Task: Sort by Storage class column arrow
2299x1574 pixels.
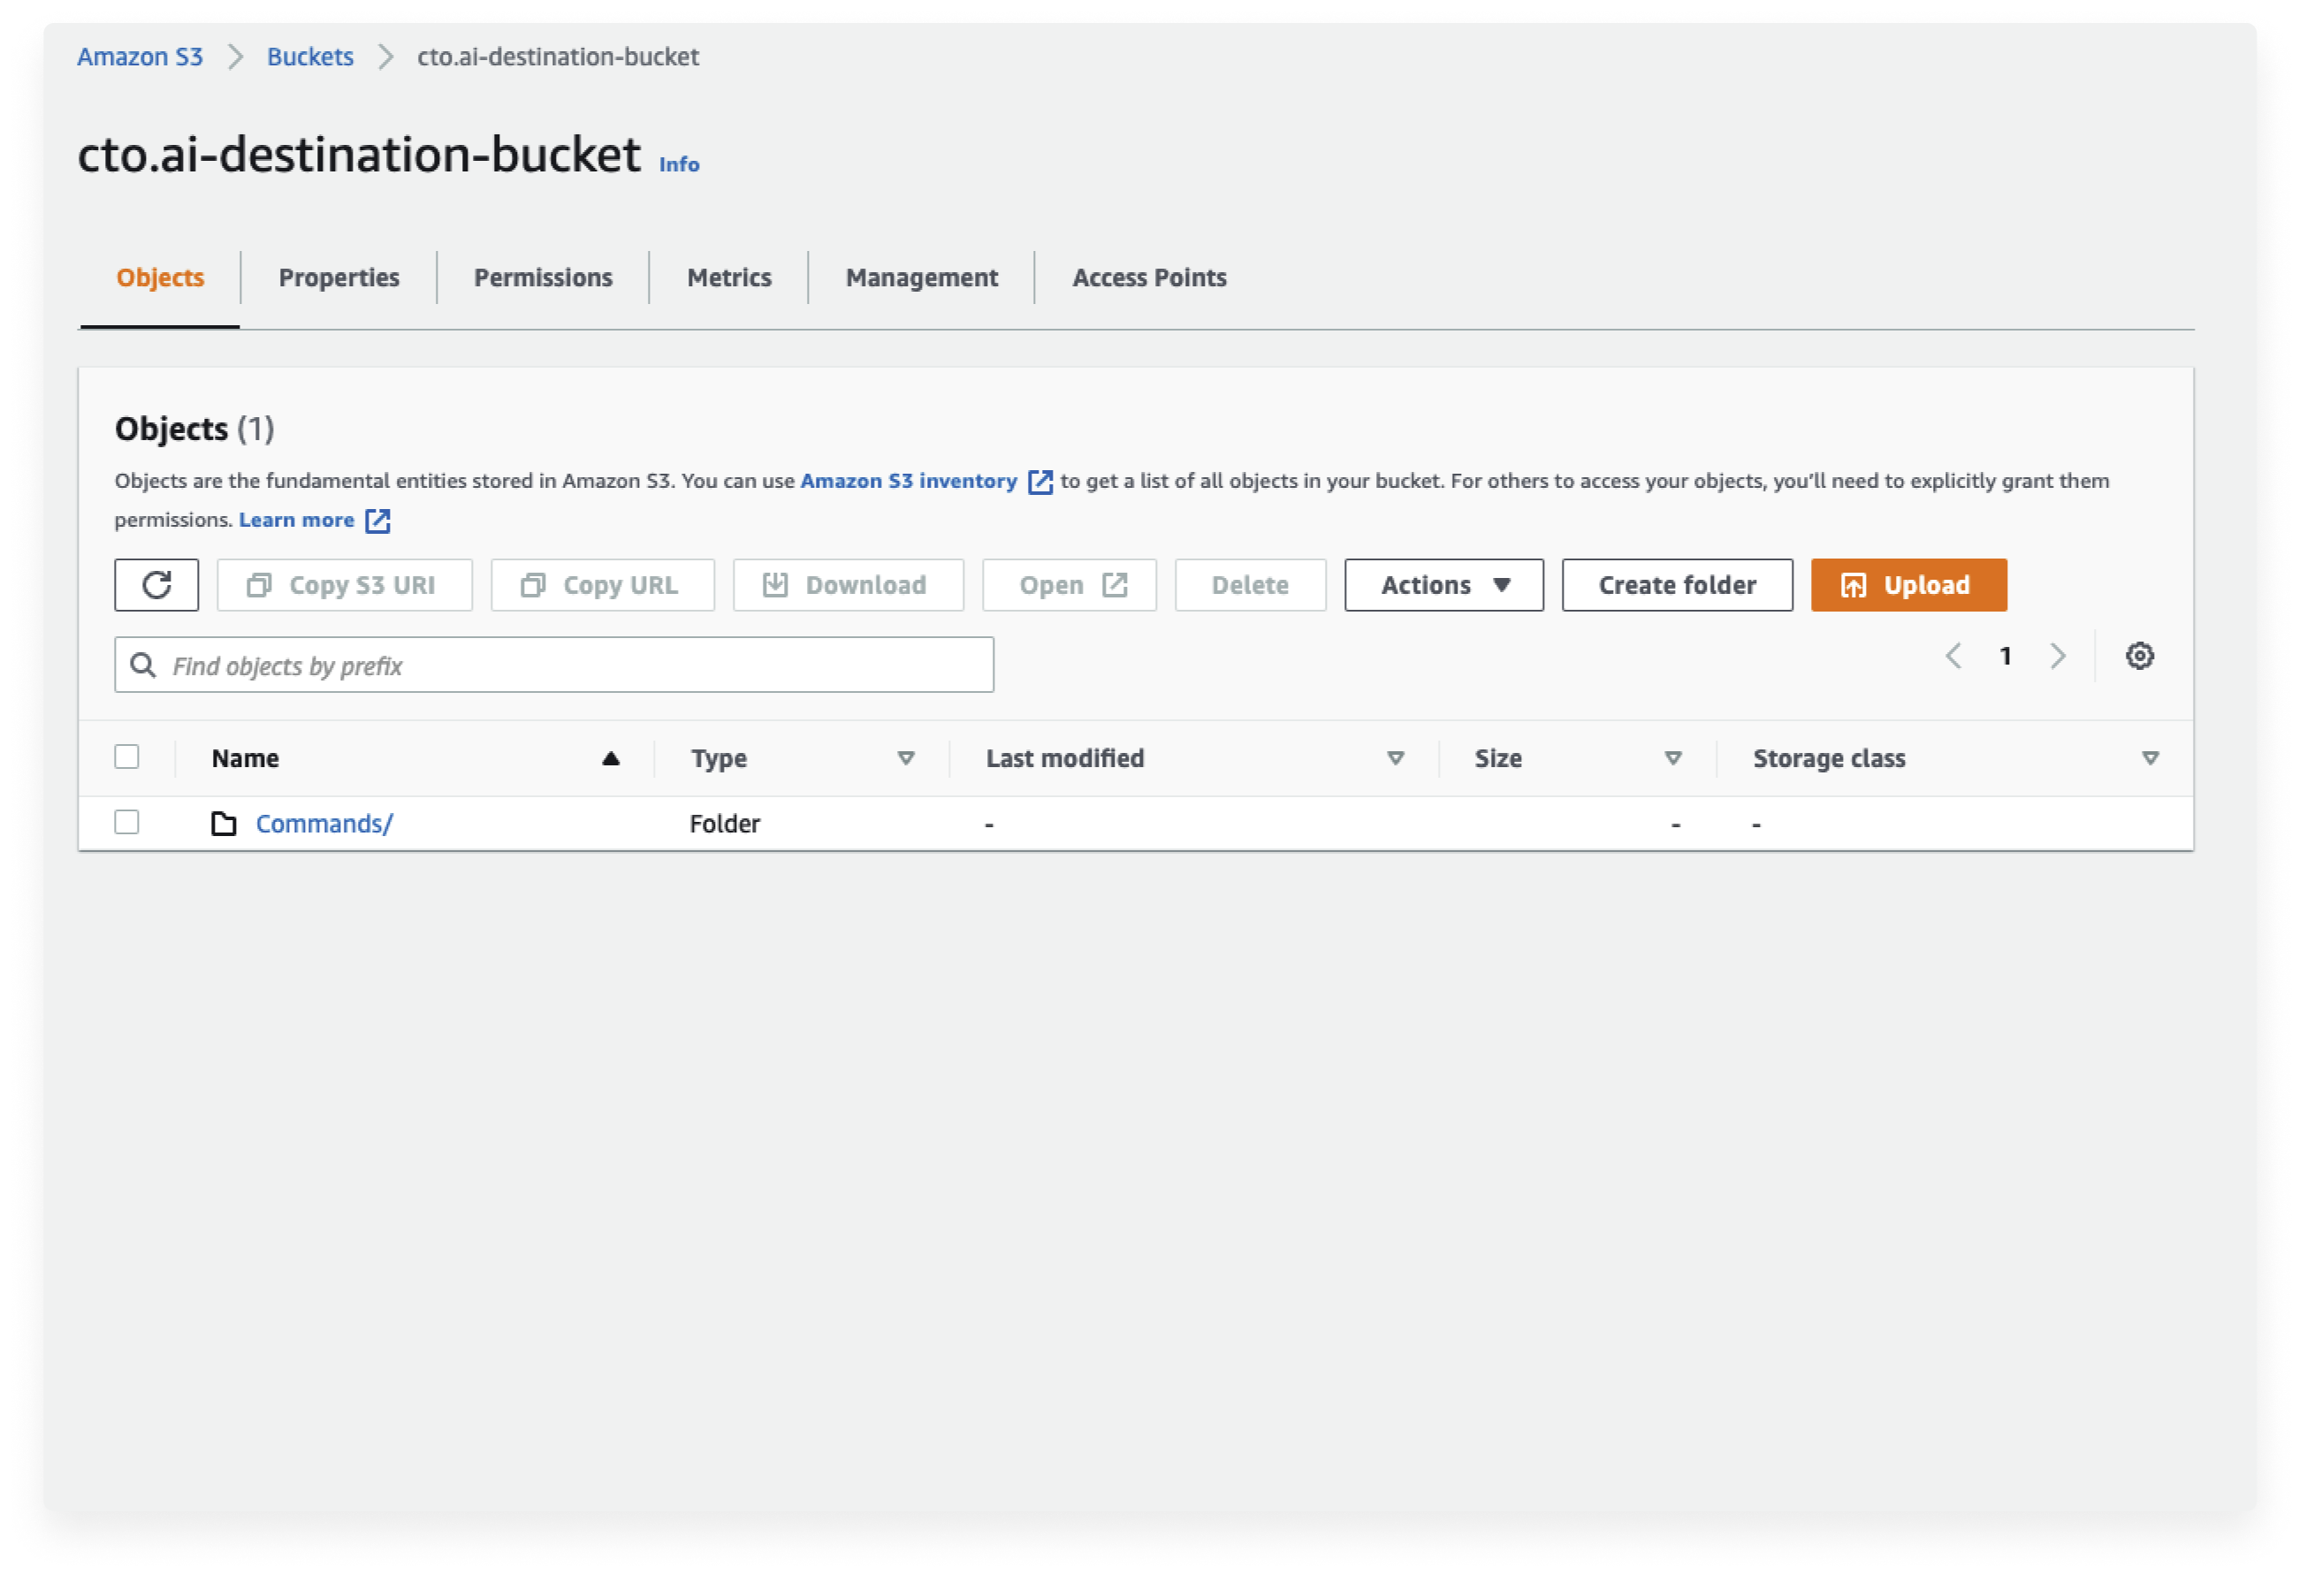Action: point(2151,759)
